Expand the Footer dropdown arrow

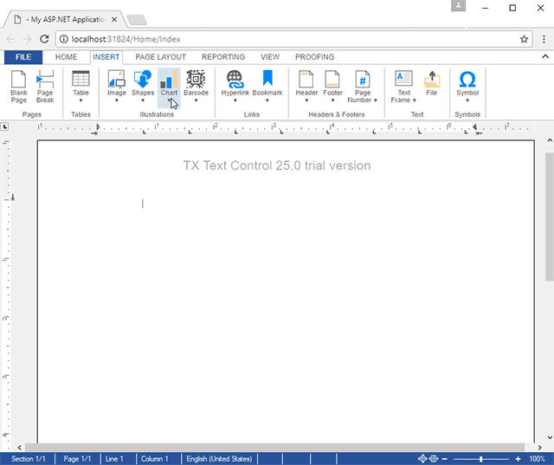332,100
